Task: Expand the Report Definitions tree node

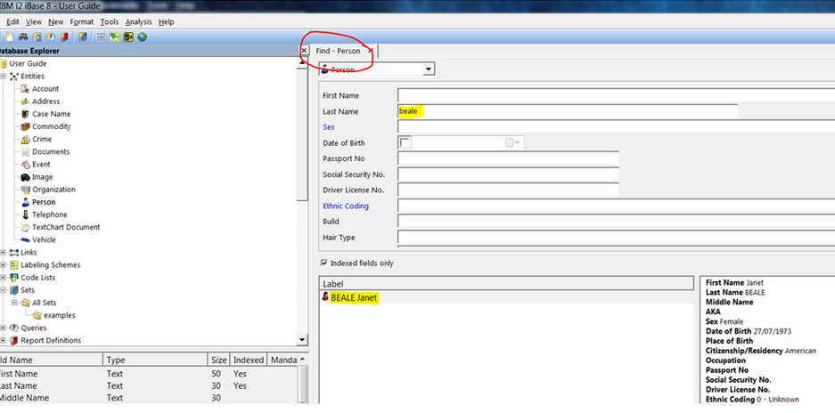Action: tap(2, 341)
